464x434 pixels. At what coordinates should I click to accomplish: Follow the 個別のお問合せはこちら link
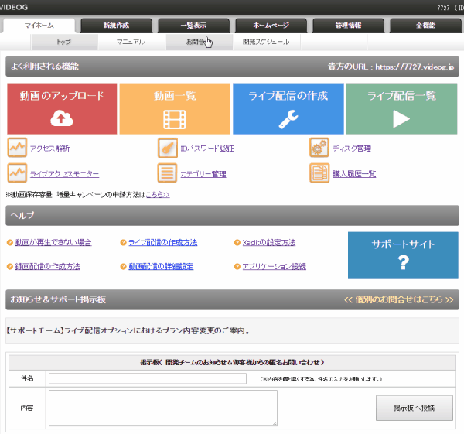tap(398, 299)
